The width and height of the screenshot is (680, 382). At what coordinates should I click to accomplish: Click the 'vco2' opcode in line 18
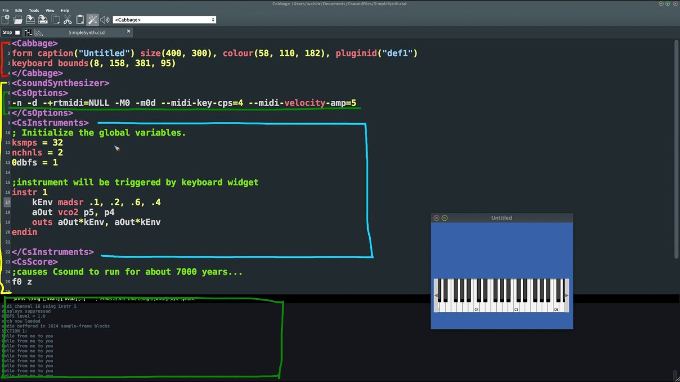tap(68, 212)
